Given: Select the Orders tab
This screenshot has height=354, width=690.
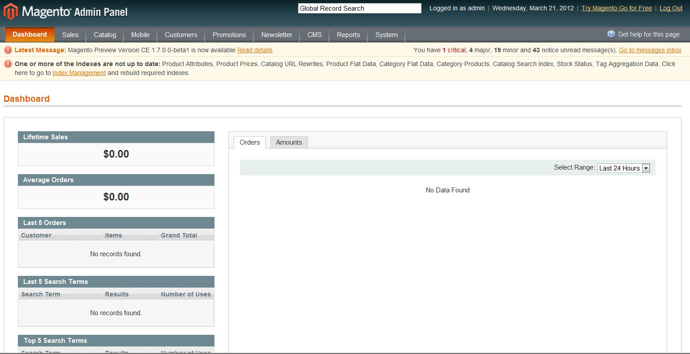Looking at the screenshot, I should point(249,142).
